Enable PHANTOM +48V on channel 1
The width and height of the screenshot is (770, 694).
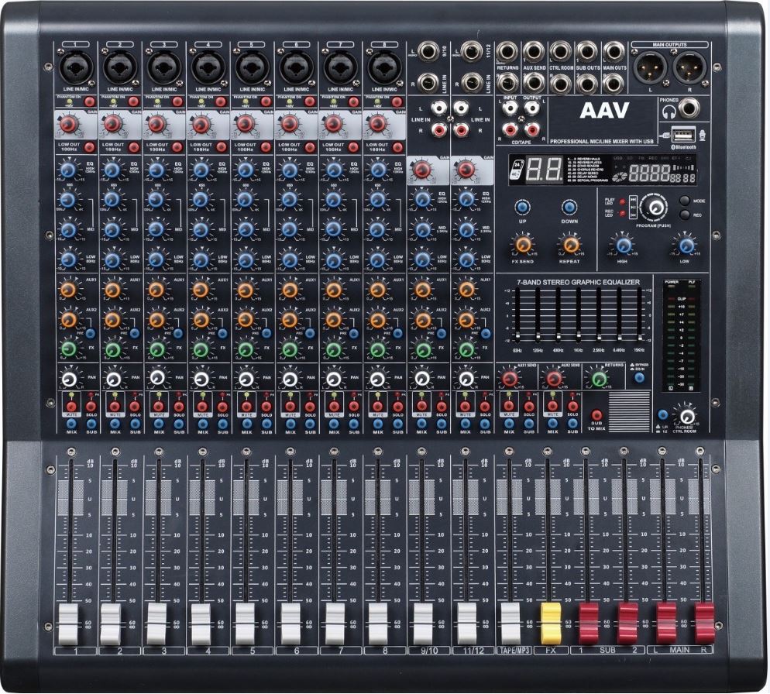click(x=88, y=101)
